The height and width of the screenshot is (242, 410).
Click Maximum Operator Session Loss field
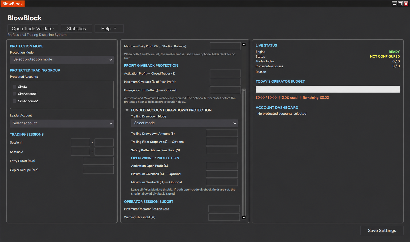coord(224,209)
